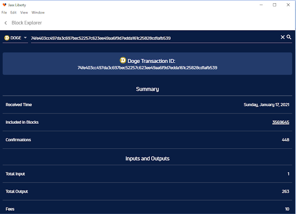Close the Jaxx Liberty window
This screenshot has width=296, height=214.
288,5
